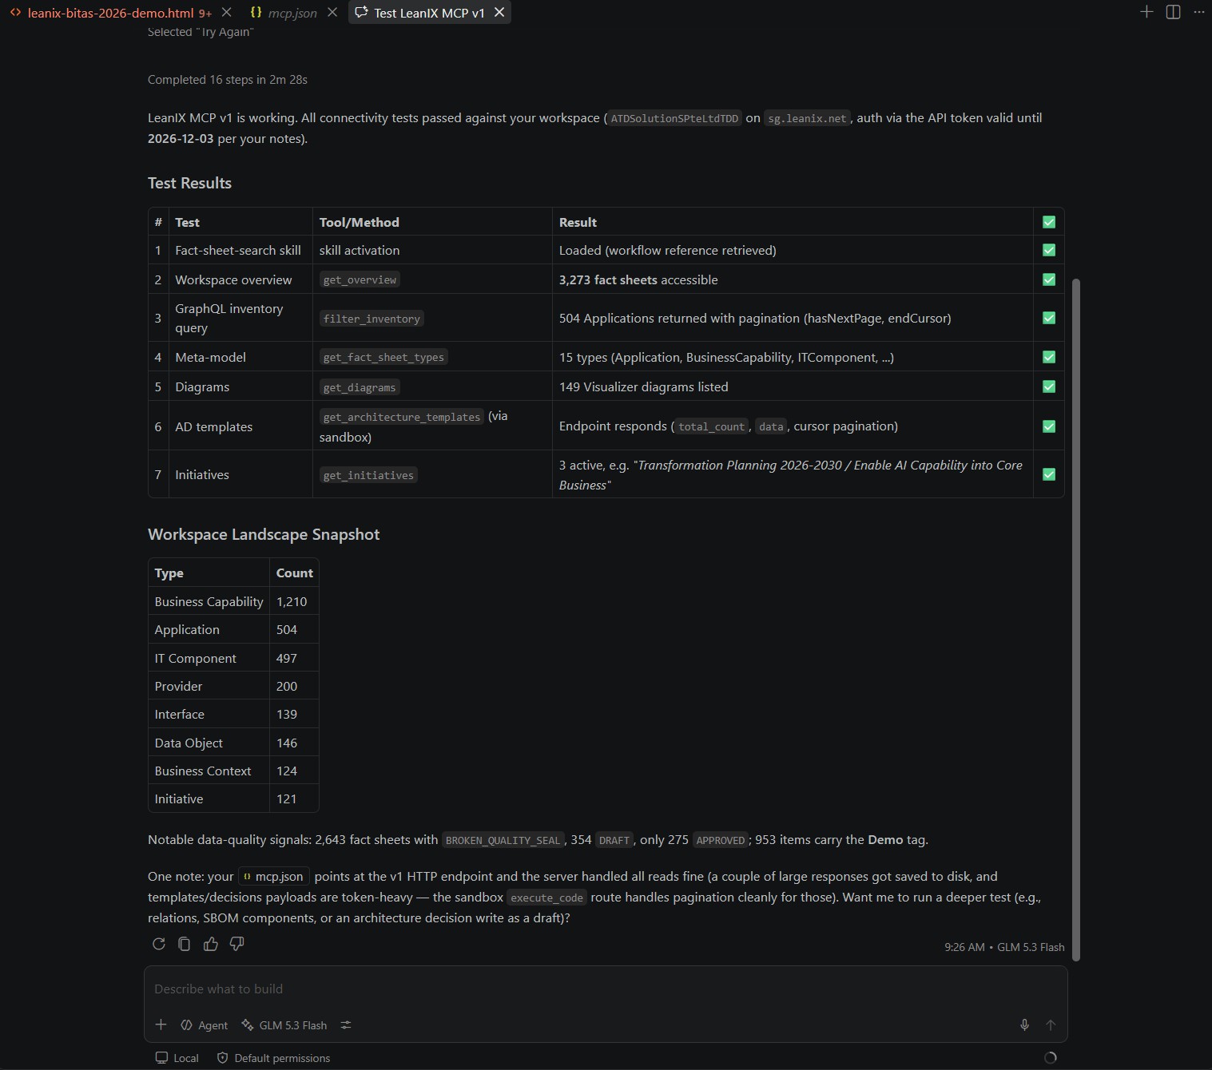Screen dimensions: 1212x1070
Task: Click check mark in Meta-model row
Action: (x=1049, y=357)
